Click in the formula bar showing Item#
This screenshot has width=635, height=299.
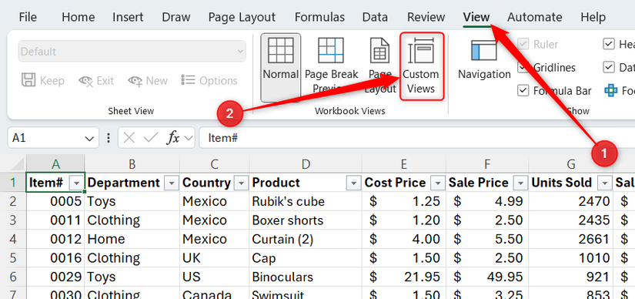click(x=417, y=138)
